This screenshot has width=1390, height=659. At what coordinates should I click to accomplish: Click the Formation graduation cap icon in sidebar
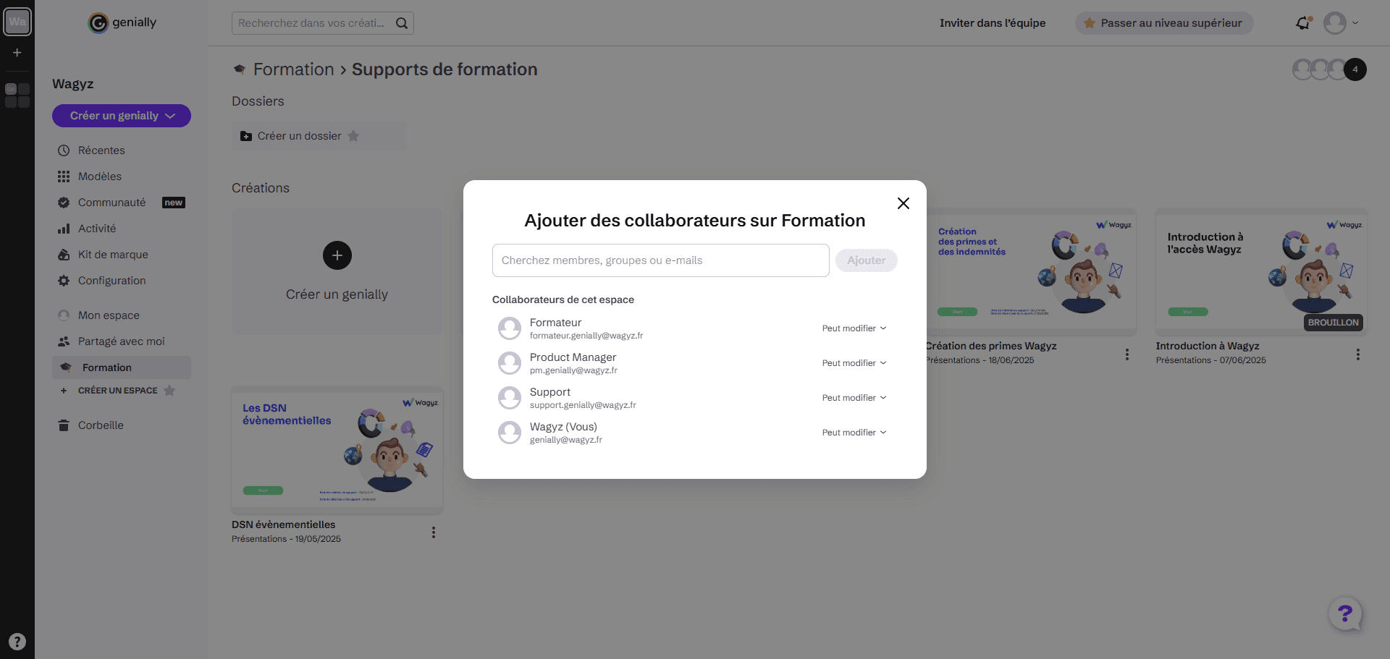coord(66,367)
